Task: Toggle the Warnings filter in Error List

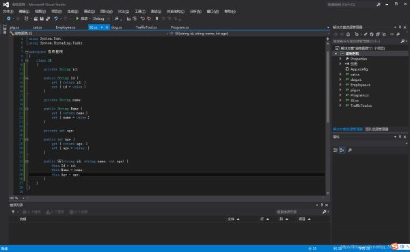Action: [x=55, y=212]
